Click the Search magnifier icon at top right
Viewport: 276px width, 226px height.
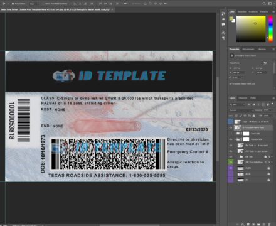pyautogui.click(x=264, y=3)
